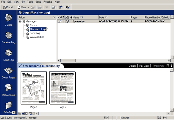
Task: Open the Receive menu
Action: [x=48, y=2]
